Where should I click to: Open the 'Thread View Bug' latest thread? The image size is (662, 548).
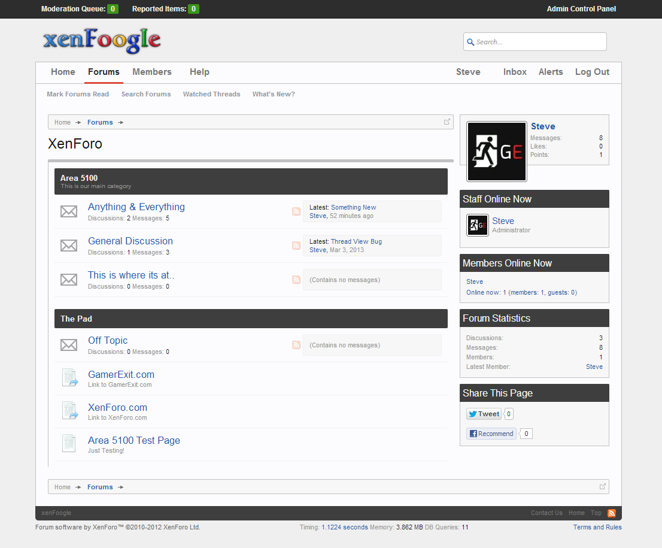(x=356, y=241)
